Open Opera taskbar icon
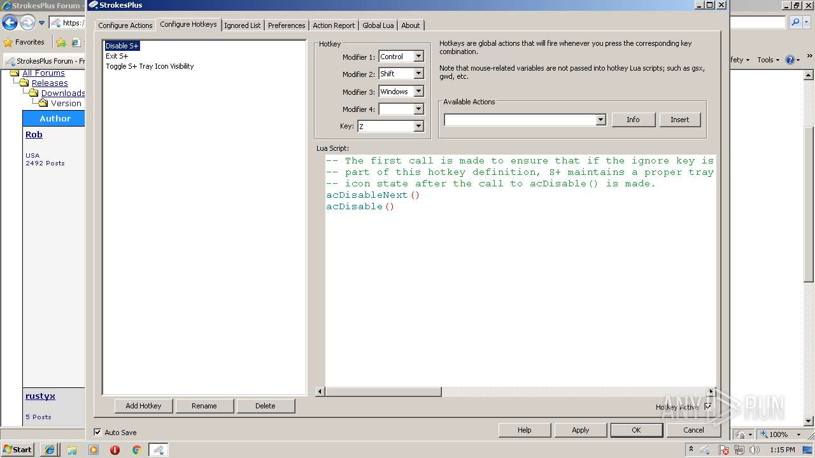The width and height of the screenshot is (815, 458). point(115,450)
